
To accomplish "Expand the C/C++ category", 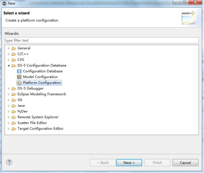I will [9, 54].
